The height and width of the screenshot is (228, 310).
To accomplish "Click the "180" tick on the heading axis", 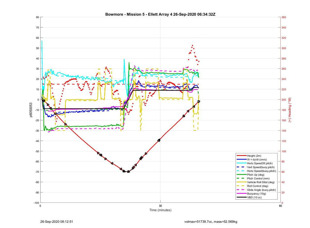I will click(284, 110).
